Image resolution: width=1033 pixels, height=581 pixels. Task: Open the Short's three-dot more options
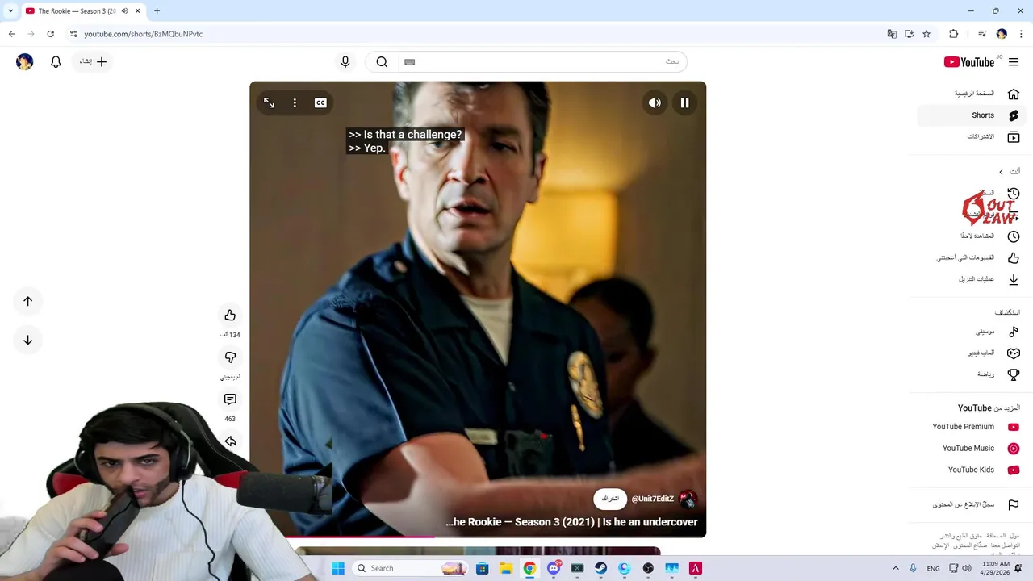point(295,102)
